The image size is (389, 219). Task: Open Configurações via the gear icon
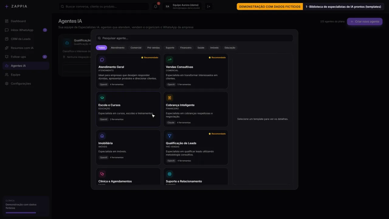pos(7,84)
